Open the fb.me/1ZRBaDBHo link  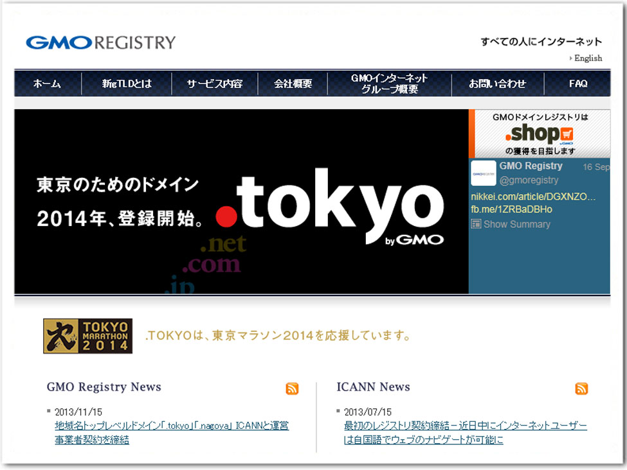511,209
